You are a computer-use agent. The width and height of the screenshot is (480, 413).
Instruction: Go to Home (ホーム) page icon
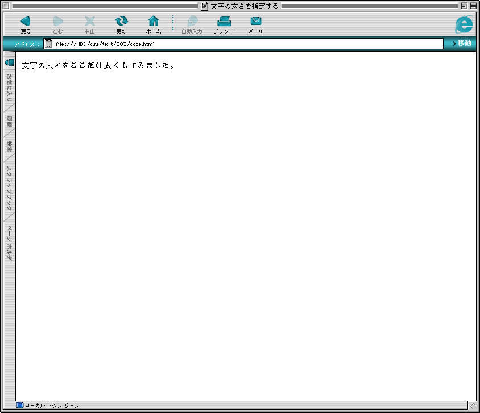(154, 22)
